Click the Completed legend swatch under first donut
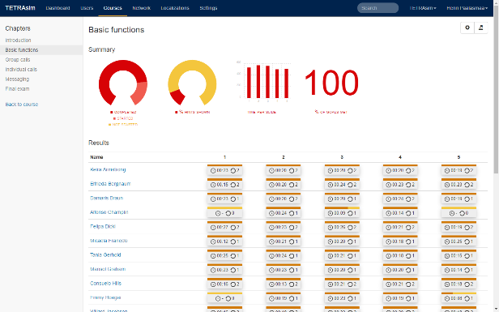Viewport: 499px width, 312px height. point(112,112)
